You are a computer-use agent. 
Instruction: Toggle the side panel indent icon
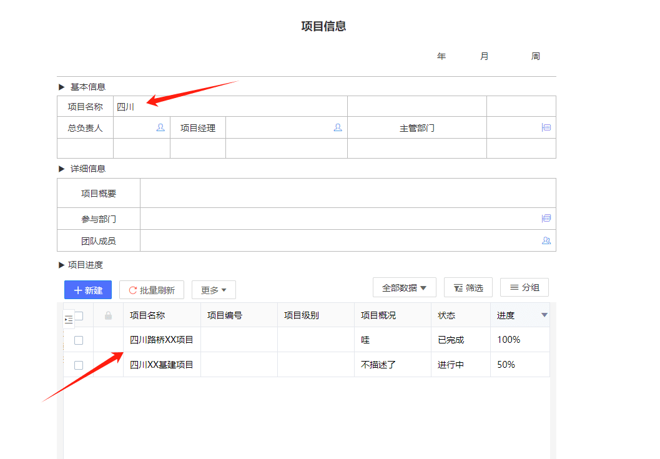[x=69, y=320]
